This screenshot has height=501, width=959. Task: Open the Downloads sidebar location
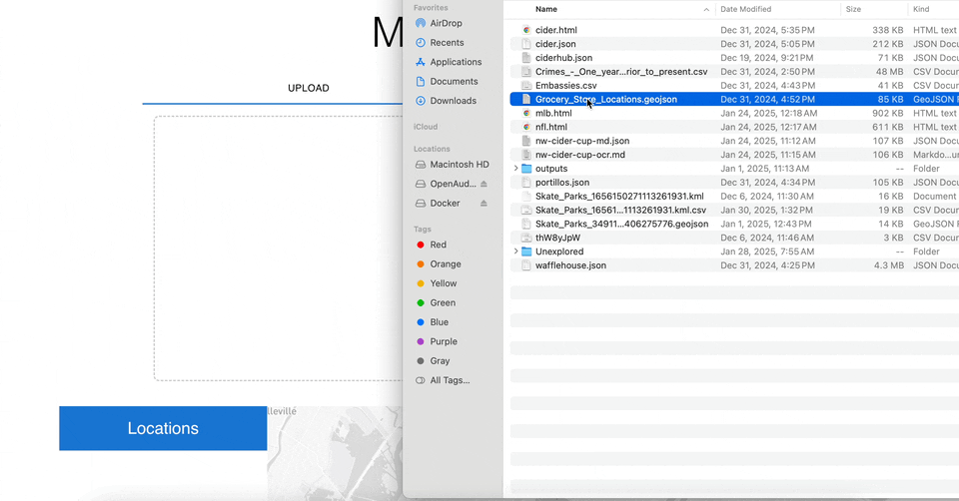[446, 101]
